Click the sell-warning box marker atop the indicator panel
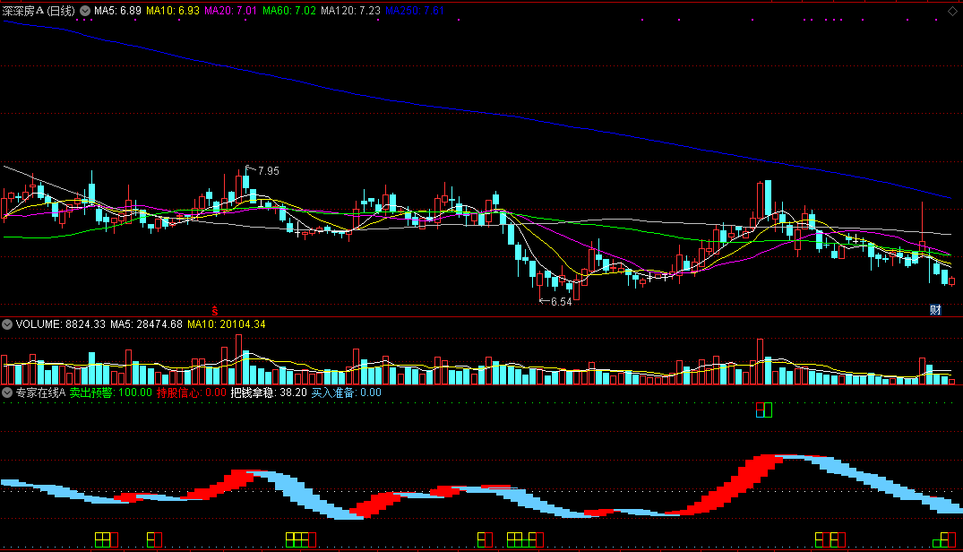Screen dimensions: 963x552 point(764,410)
